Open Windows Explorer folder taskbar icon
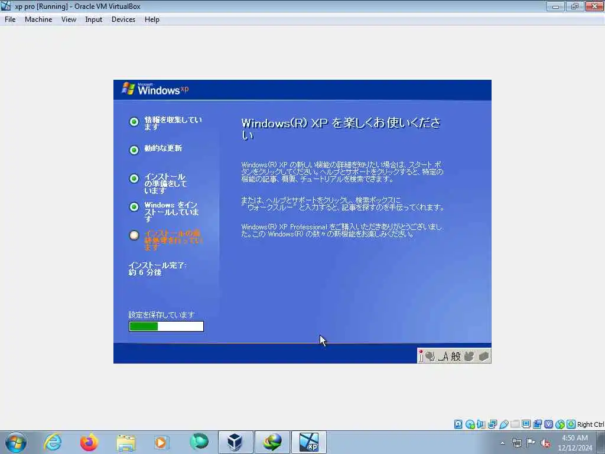 pos(126,442)
